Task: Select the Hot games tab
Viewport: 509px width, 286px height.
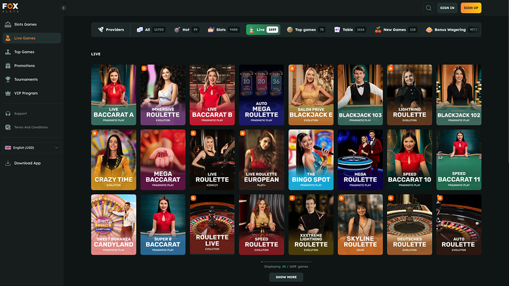Action: (187, 29)
